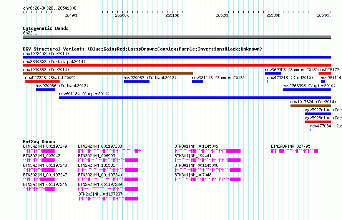Click the blue nsv1023453 gain bar
This screenshot has height=220, width=342.
177,57
